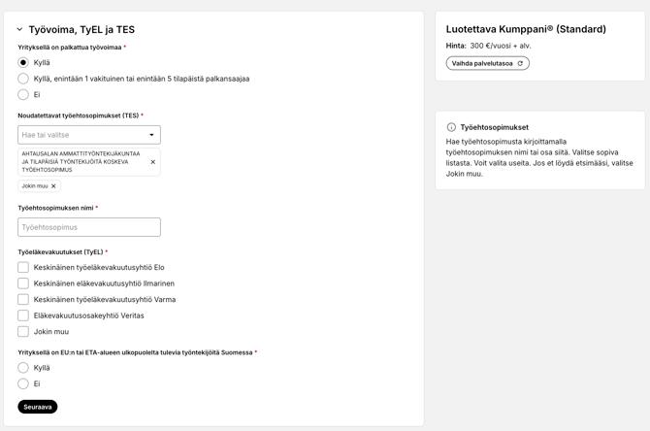Select Kyllä for EU/ETA ulkopuolelta työntekijöitä
Screen dimensions: 650x431
[23, 368]
